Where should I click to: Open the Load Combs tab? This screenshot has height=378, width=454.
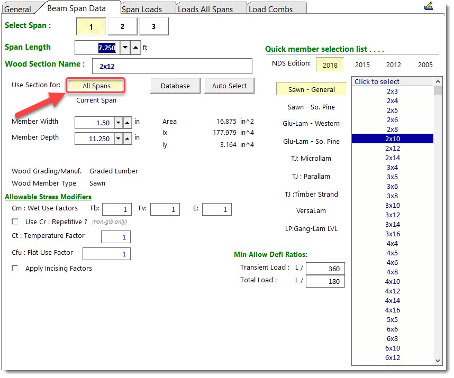270,9
